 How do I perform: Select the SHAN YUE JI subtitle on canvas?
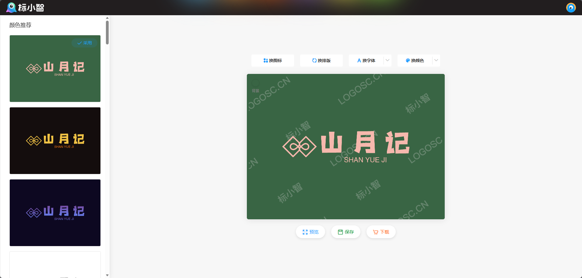(365, 160)
